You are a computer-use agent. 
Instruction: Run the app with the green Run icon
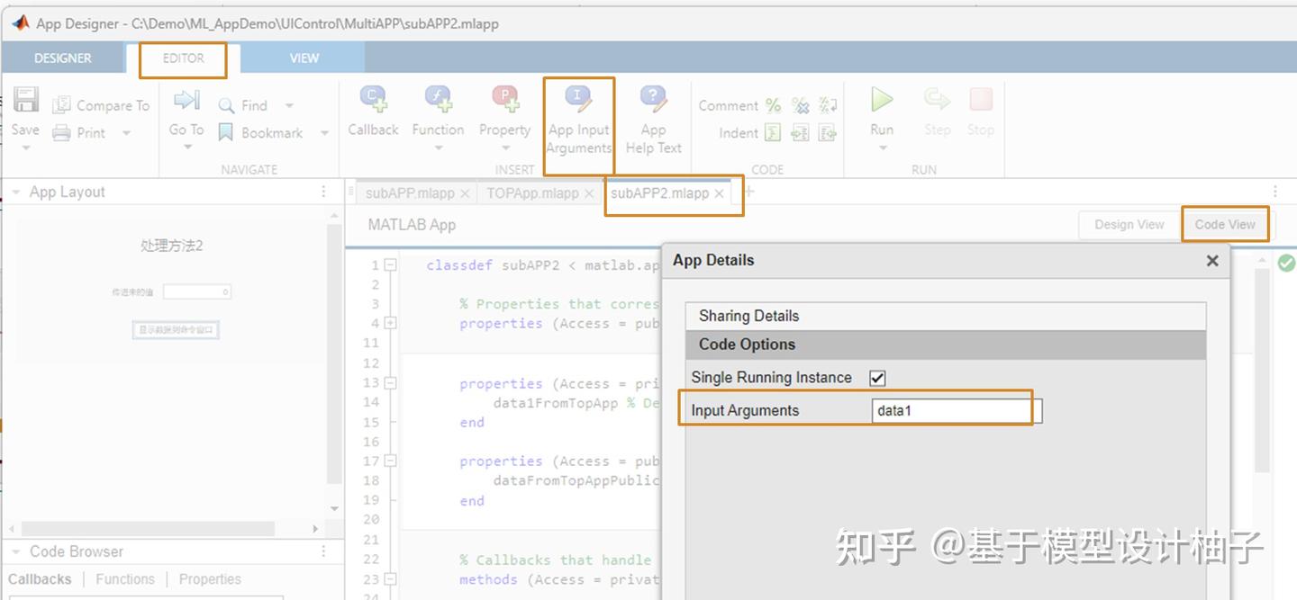click(x=881, y=101)
